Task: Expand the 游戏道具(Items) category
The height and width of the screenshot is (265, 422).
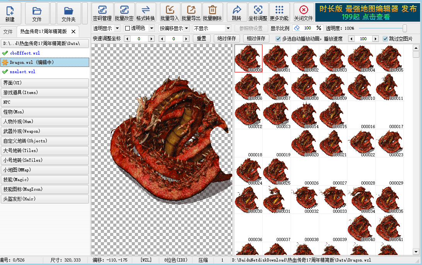Action: 45,92
